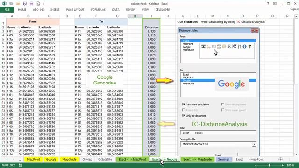Add a new sheet with plus icon

point(280,159)
